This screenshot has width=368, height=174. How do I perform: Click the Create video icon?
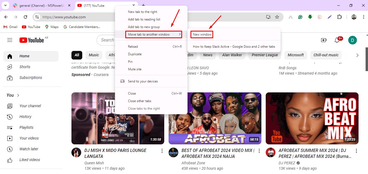324,40
